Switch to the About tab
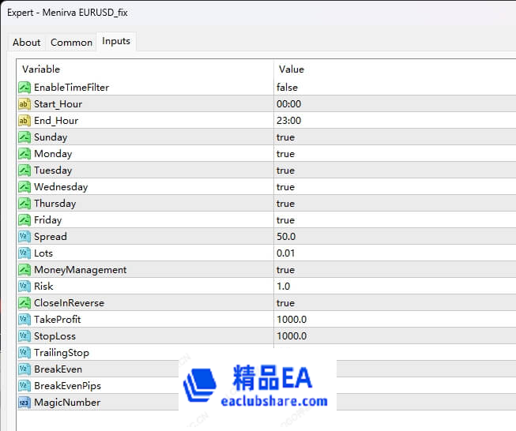This screenshot has height=431, width=516. click(27, 43)
